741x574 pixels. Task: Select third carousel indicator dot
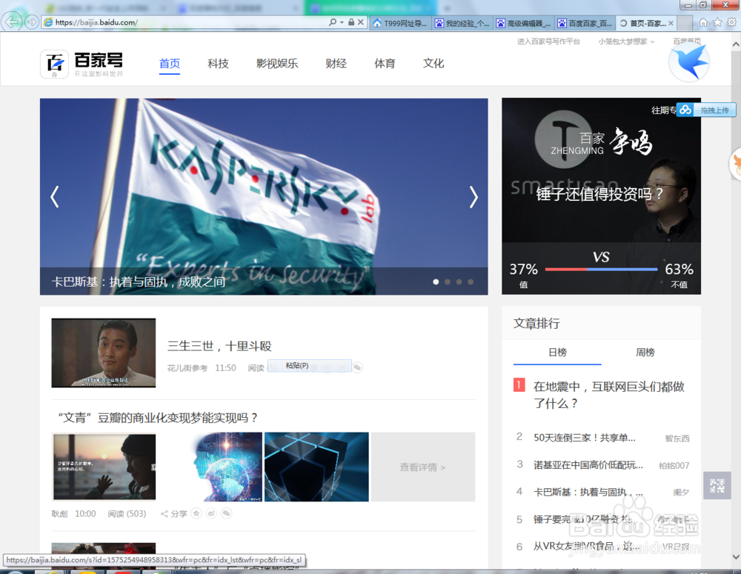tap(459, 282)
